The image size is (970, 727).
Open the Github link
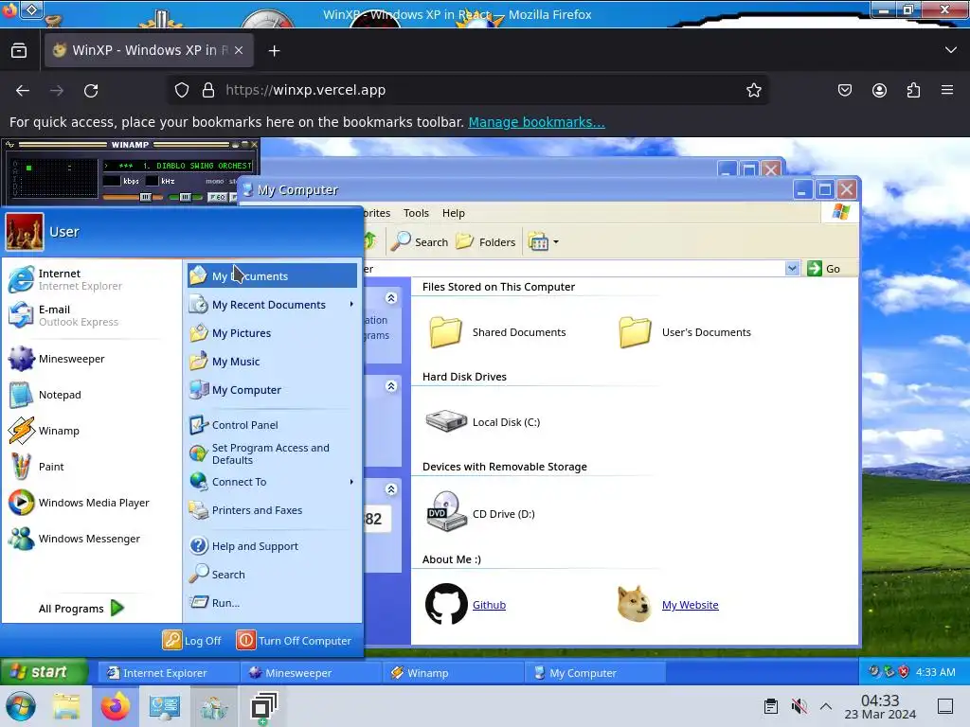(x=489, y=605)
